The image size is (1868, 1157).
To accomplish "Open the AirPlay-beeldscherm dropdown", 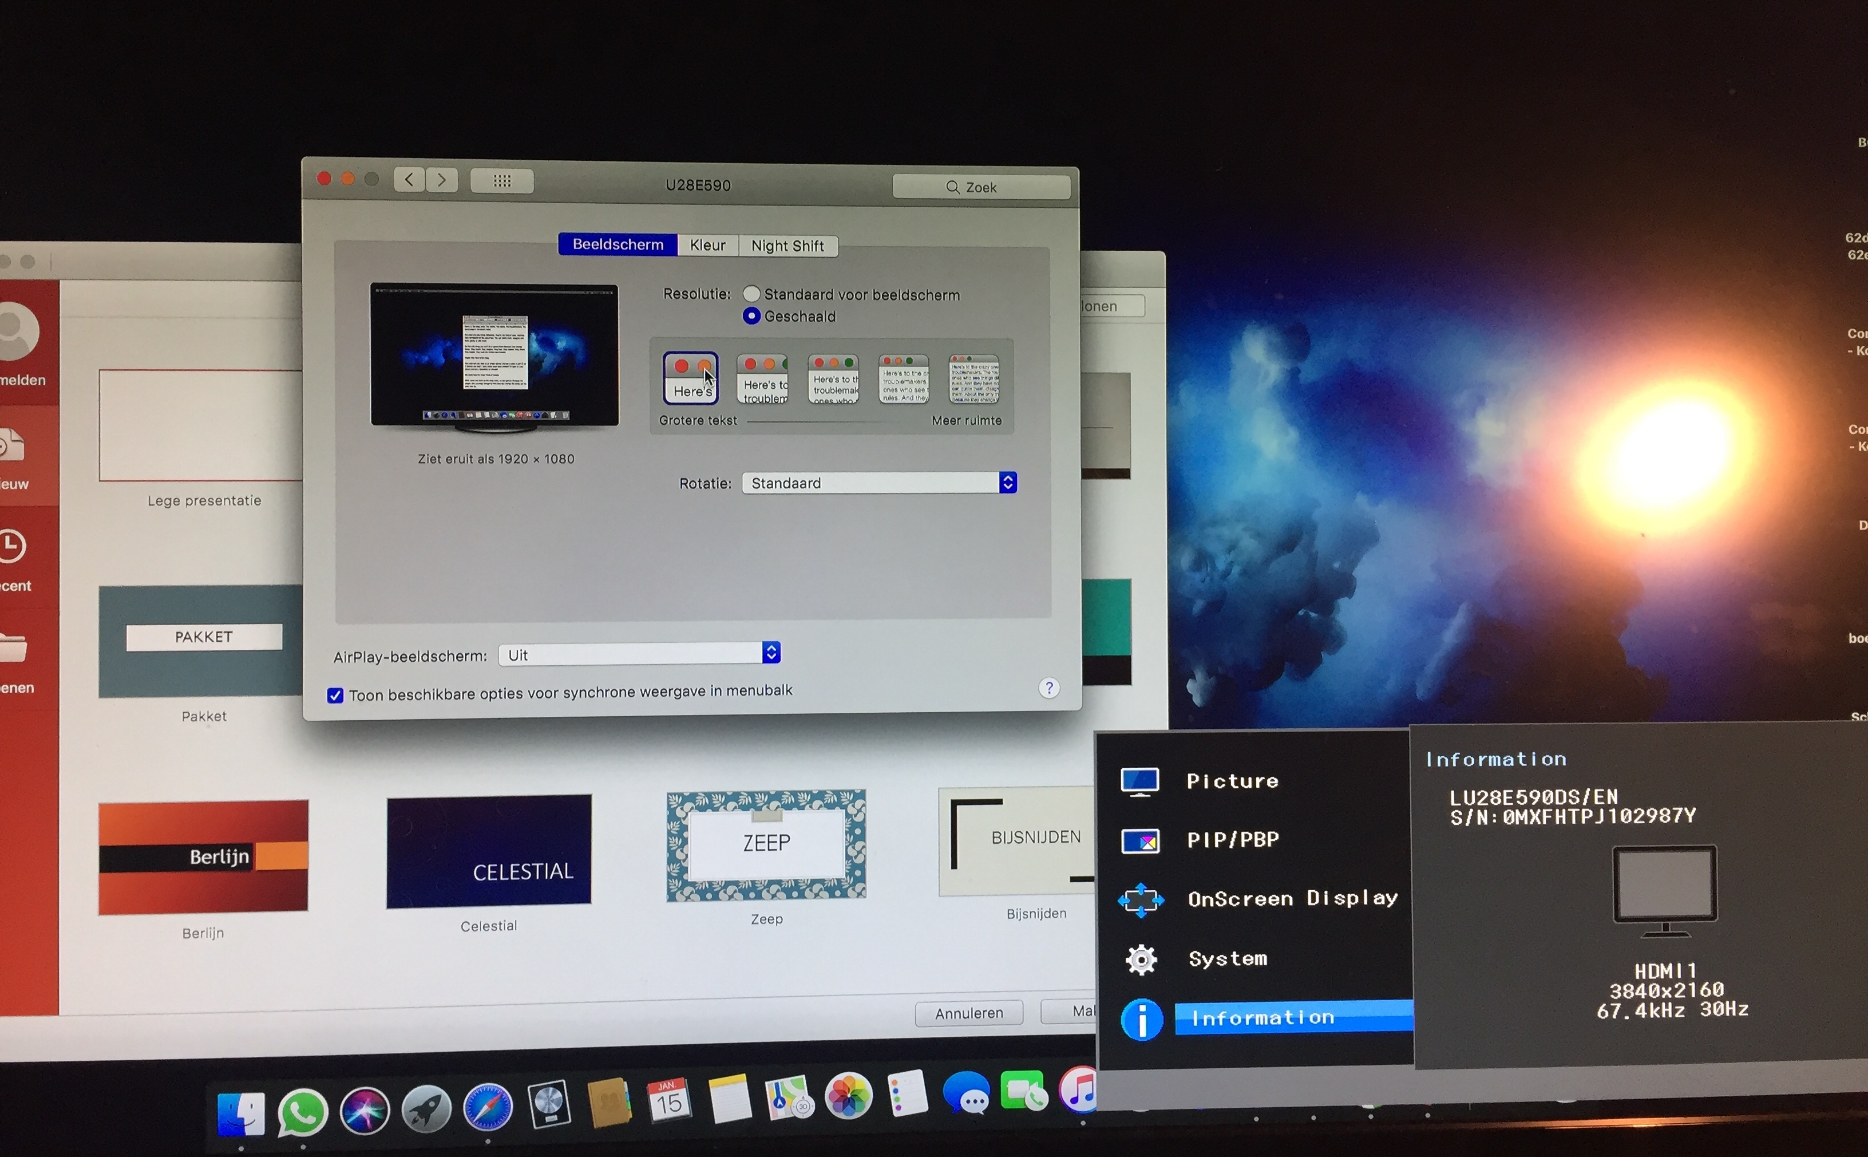I will pyautogui.click(x=639, y=654).
